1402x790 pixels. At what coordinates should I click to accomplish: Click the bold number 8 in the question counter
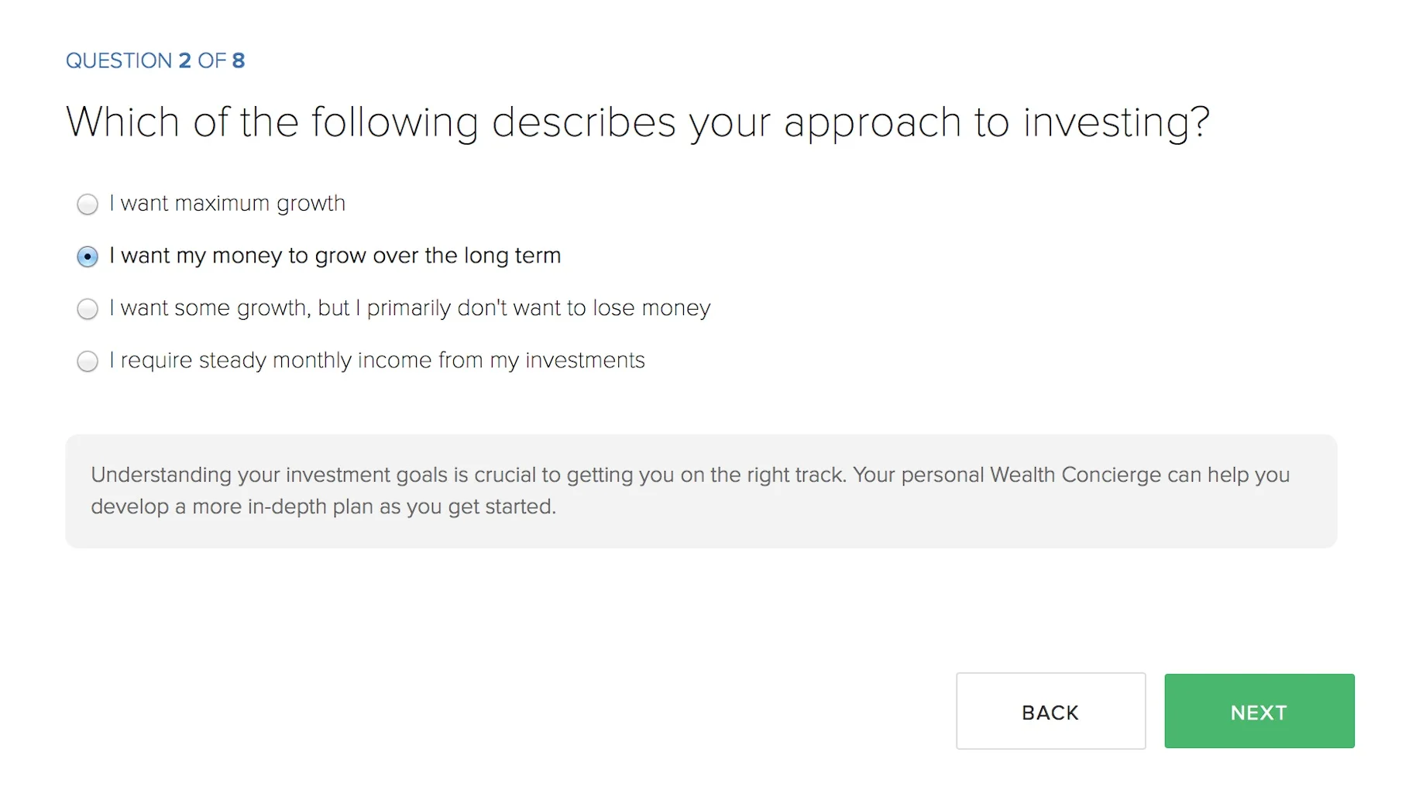238,60
